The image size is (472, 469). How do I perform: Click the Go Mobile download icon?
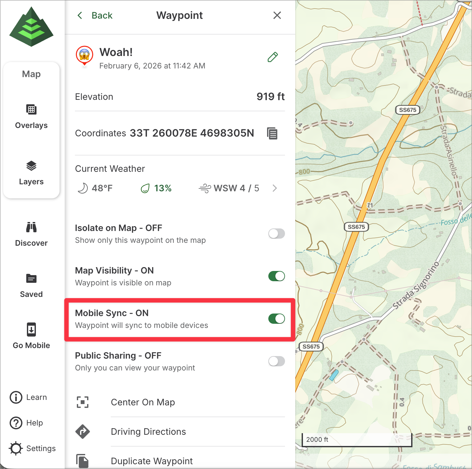(31, 330)
